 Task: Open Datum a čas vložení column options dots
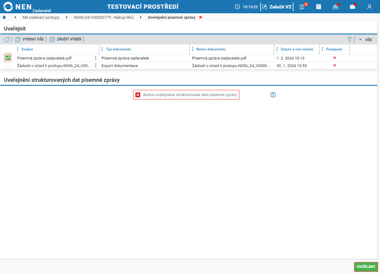click(277, 49)
